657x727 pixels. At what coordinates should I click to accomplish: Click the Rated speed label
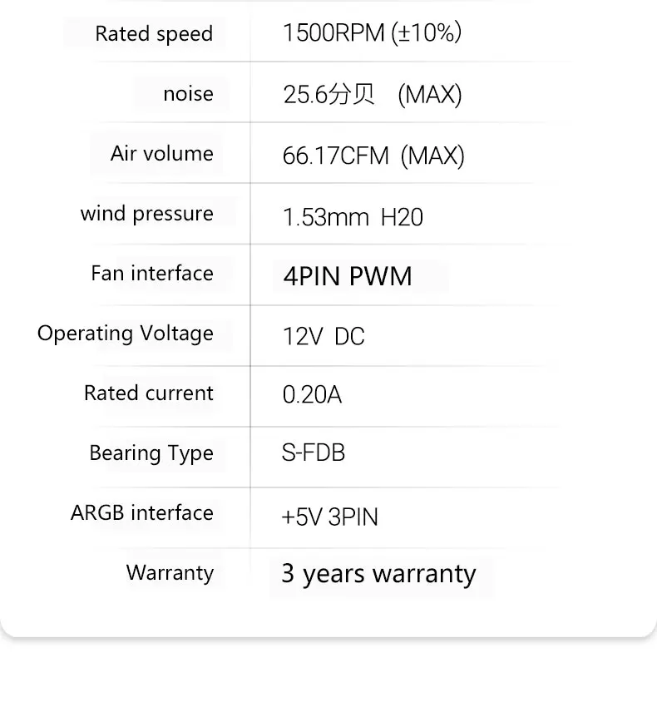(x=154, y=34)
